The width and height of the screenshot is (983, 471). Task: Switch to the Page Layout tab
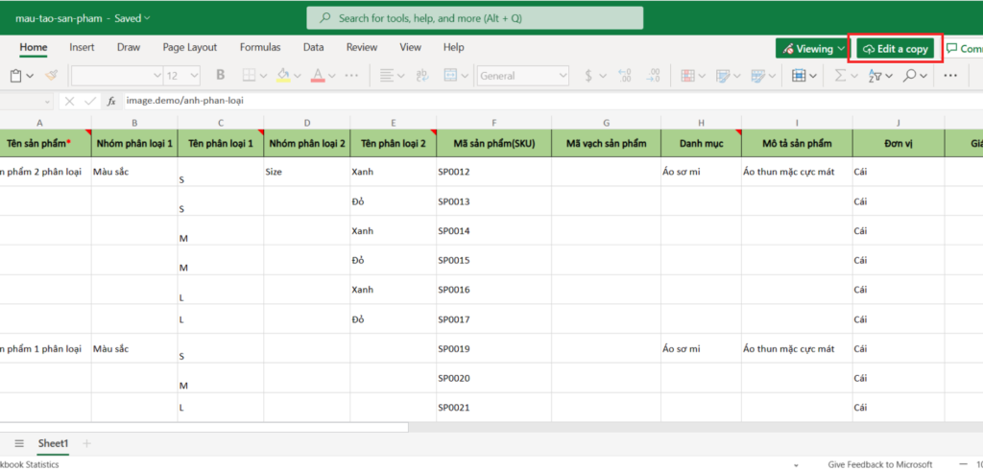click(190, 48)
